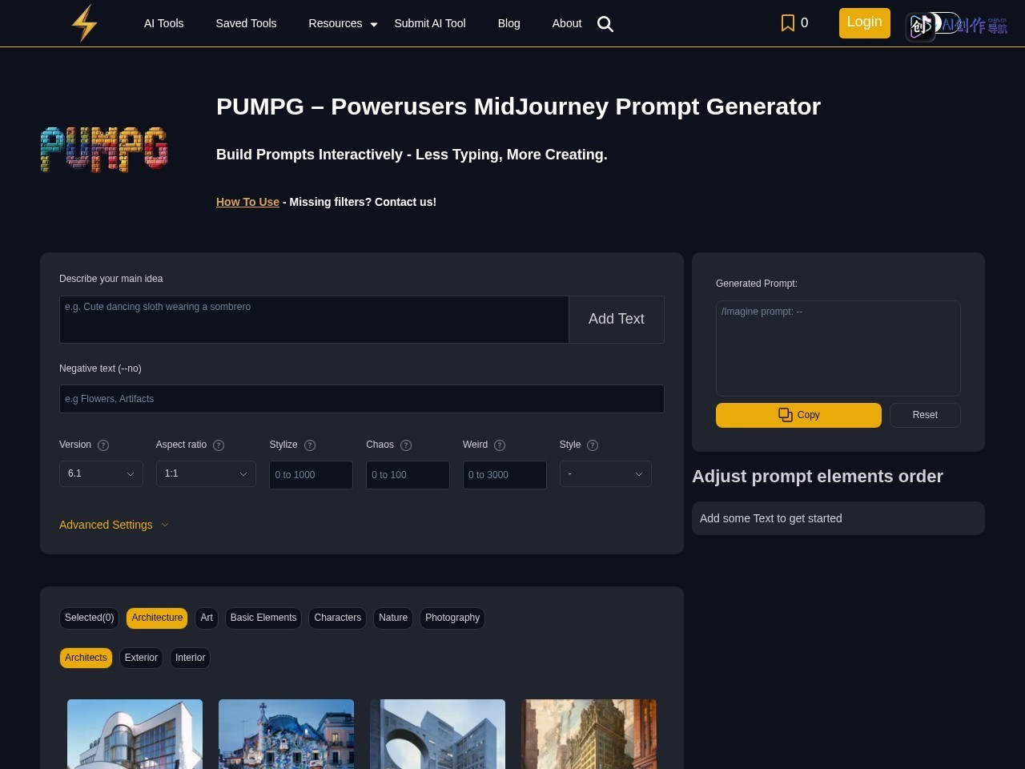Focus the Negative text input
Viewport: 1025px width, 769px height.
tap(362, 399)
